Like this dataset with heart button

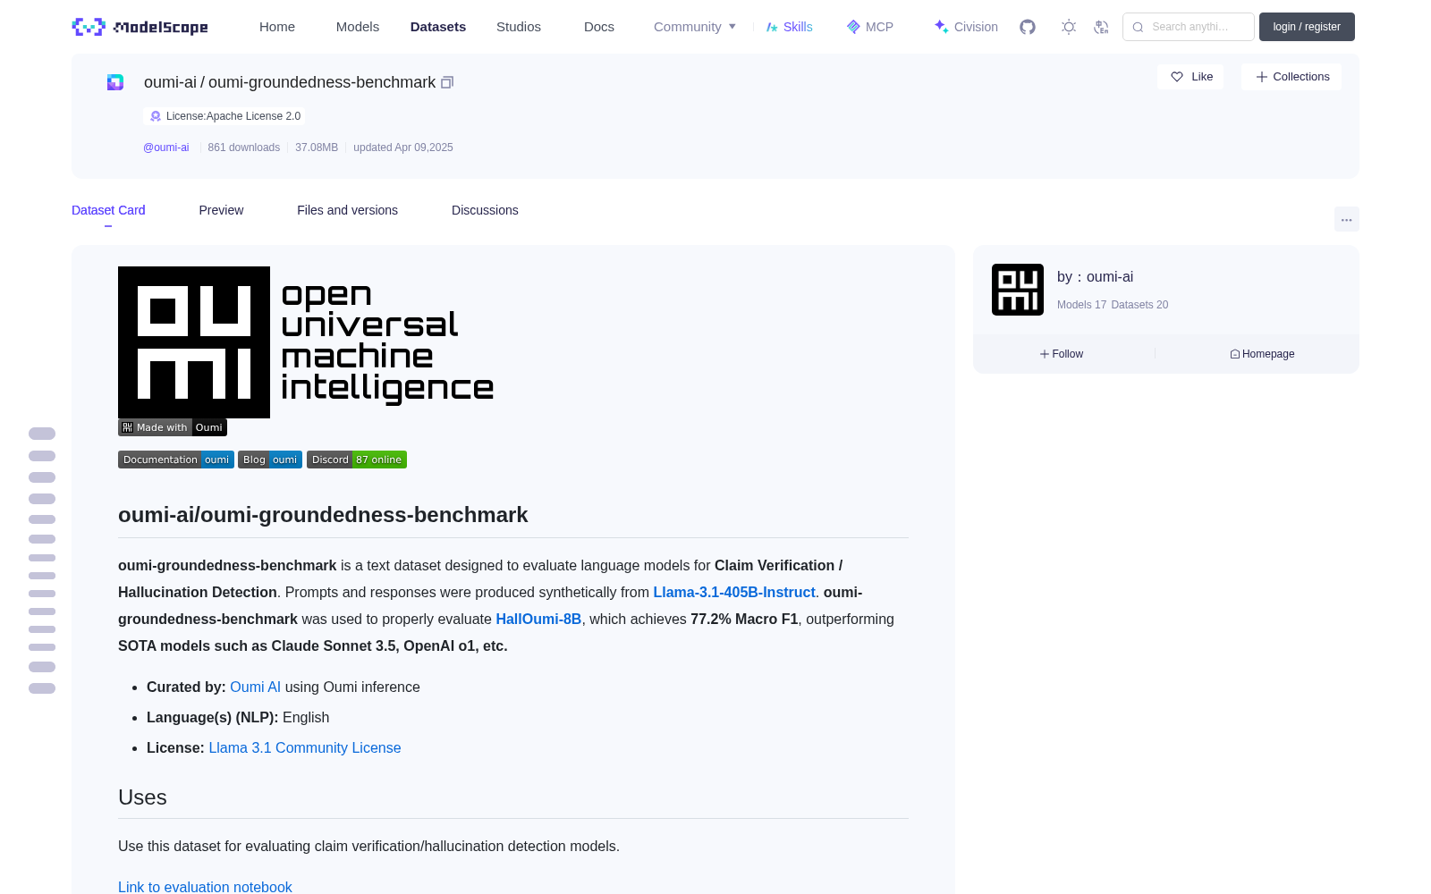click(1190, 77)
